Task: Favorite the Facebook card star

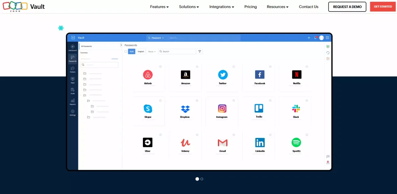Action: coord(270,67)
